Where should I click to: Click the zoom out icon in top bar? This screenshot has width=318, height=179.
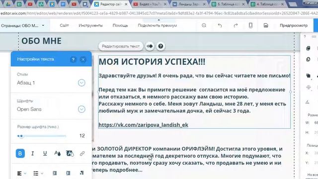tap(204, 25)
